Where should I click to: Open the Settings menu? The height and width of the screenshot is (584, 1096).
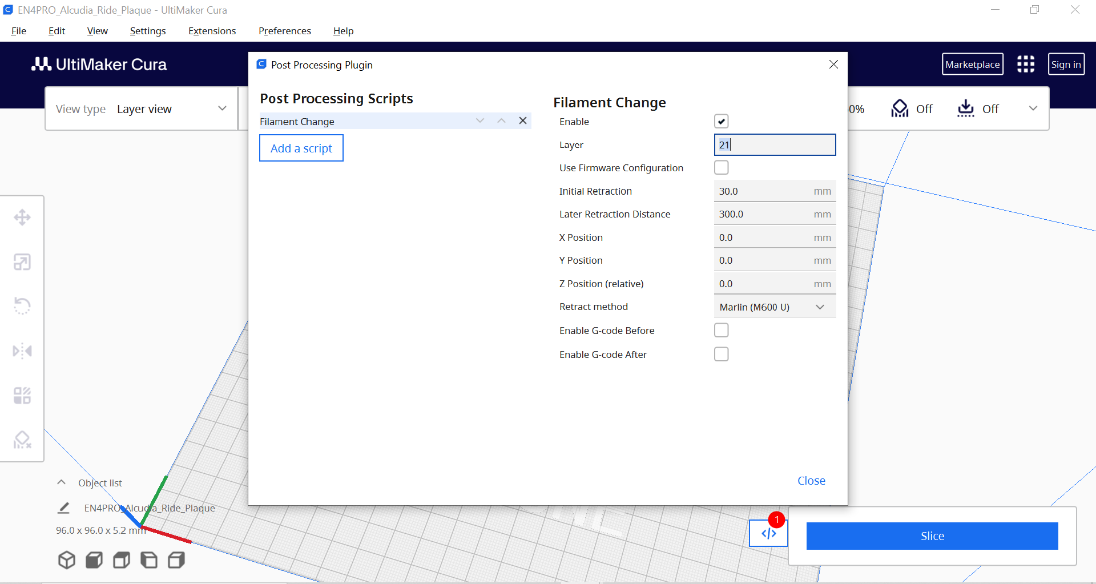(148, 31)
